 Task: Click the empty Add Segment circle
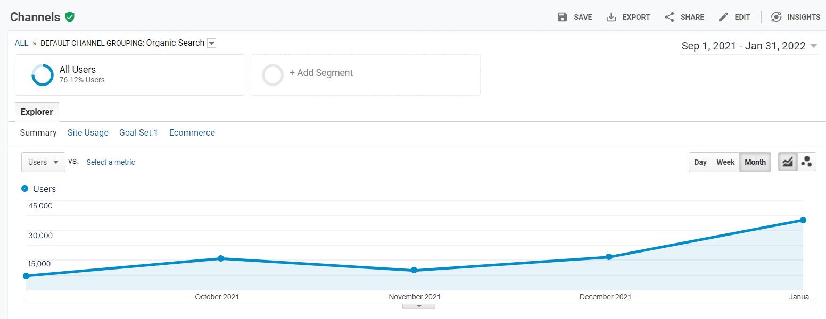tap(273, 75)
